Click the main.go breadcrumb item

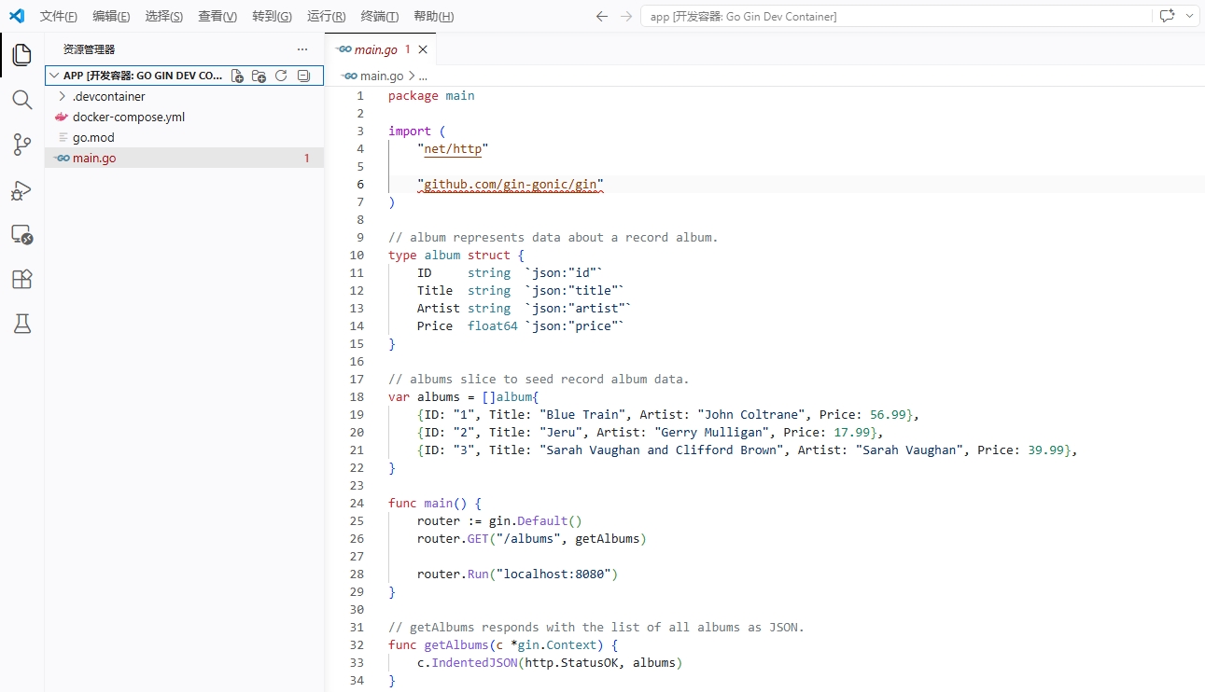(382, 76)
